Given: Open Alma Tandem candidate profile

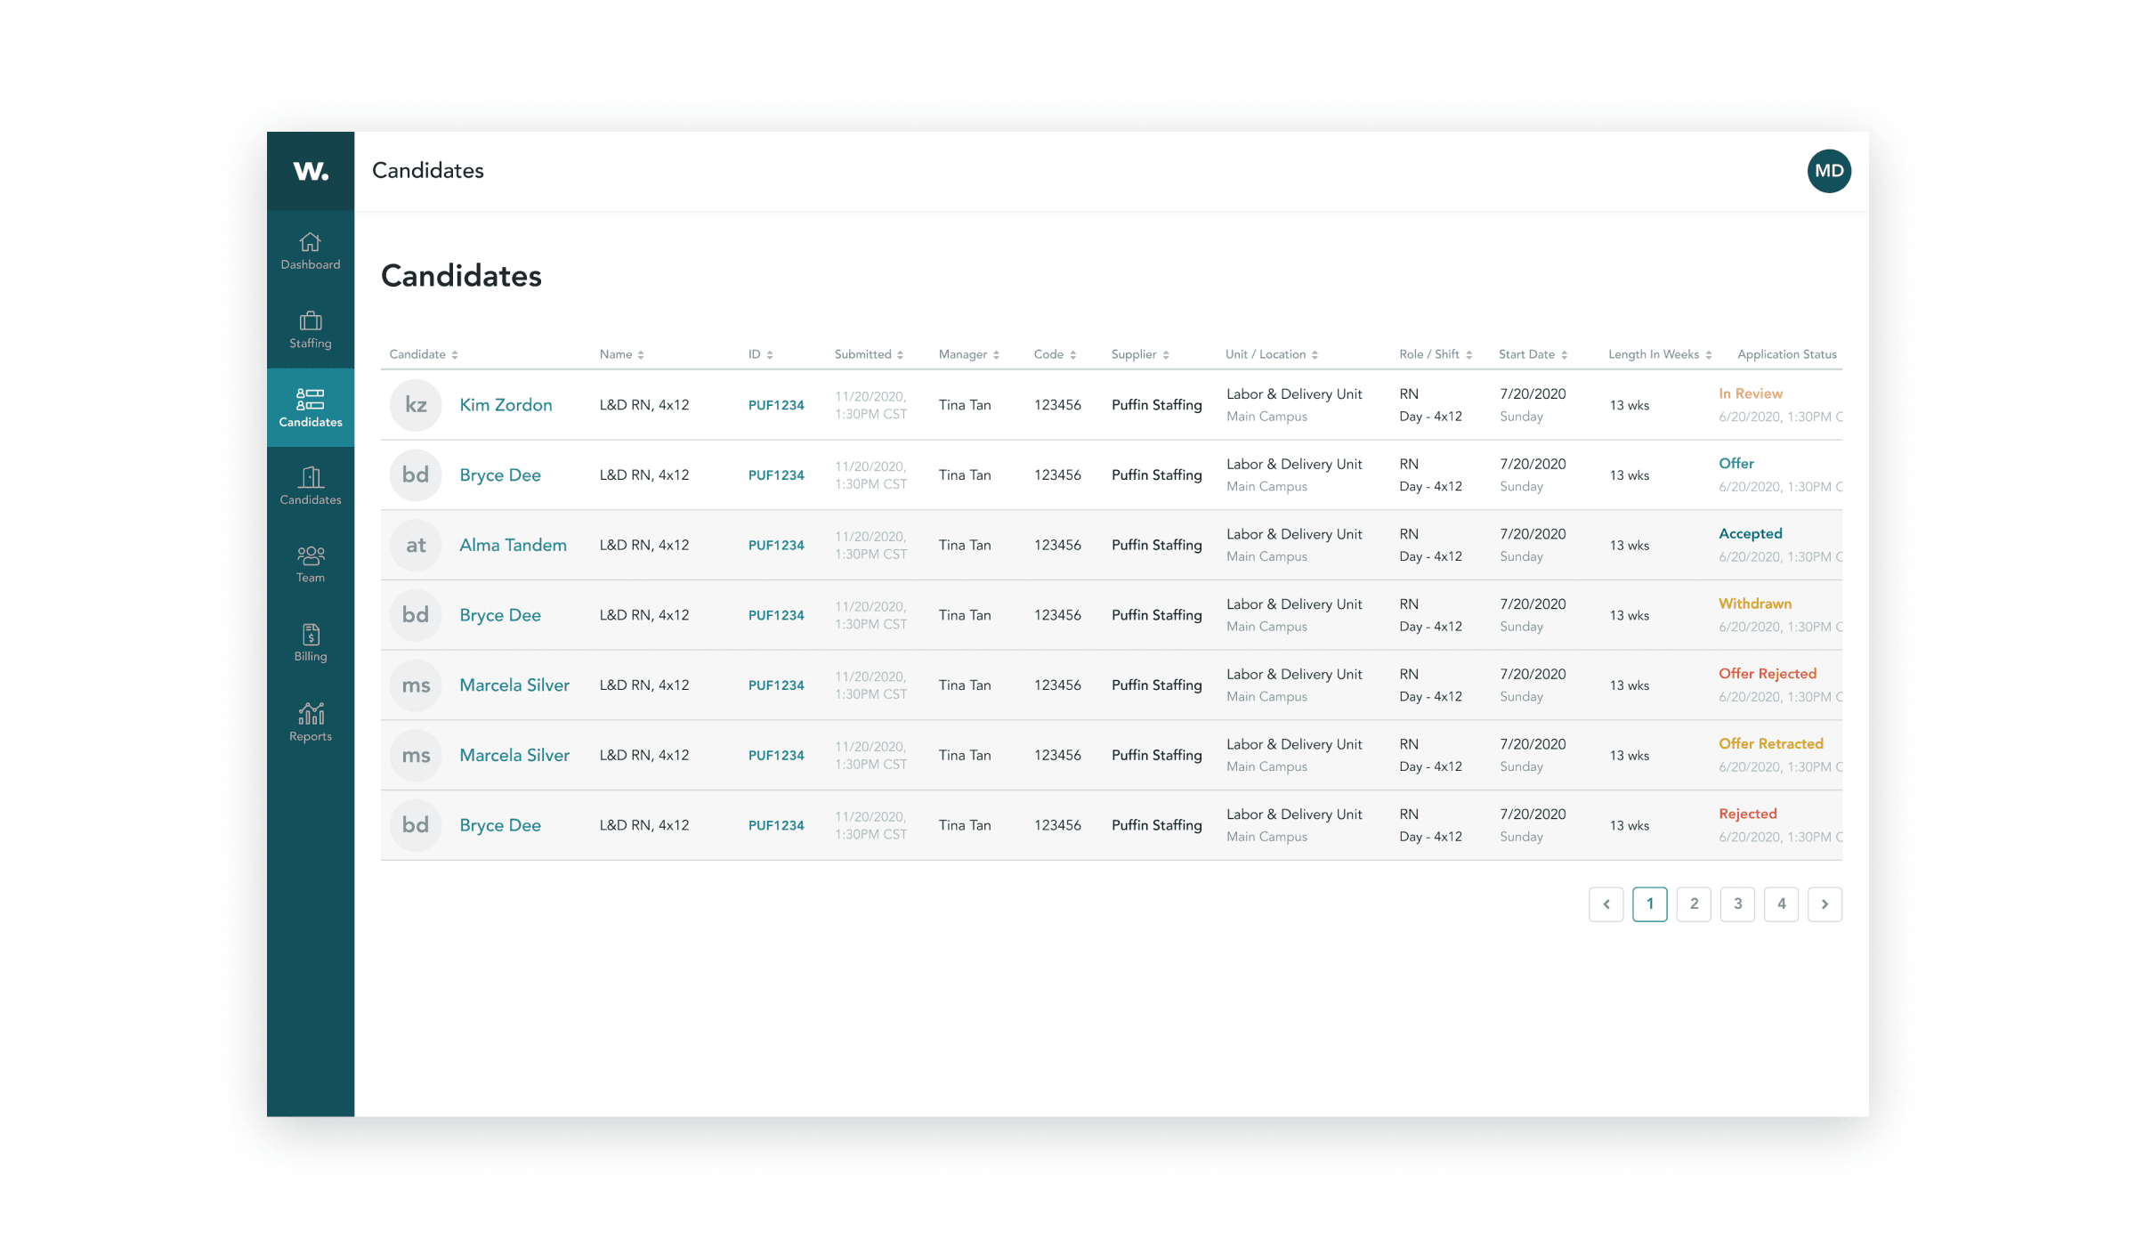Looking at the screenshot, I should pyautogui.click(x=513, y=545).
